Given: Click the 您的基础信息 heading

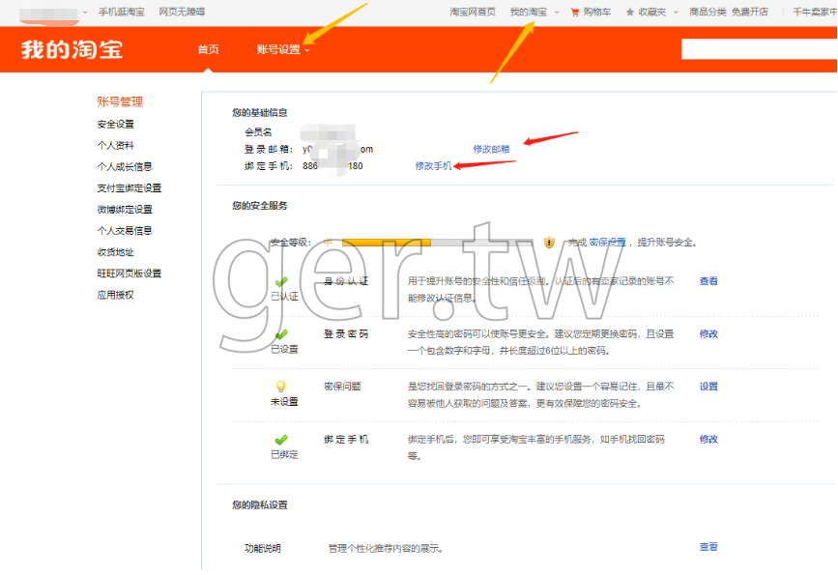Looking at the screenshot, I should 260,113.
